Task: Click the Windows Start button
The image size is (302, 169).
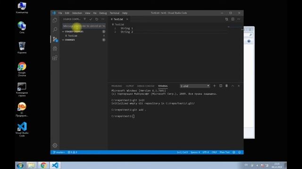Action: [20, 165]
